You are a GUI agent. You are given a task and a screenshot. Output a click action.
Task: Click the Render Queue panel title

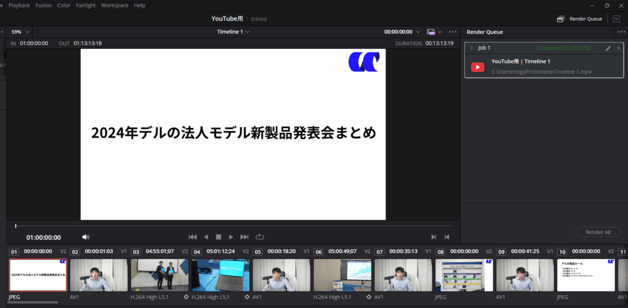pyautogui.click(x=484, y=32)
